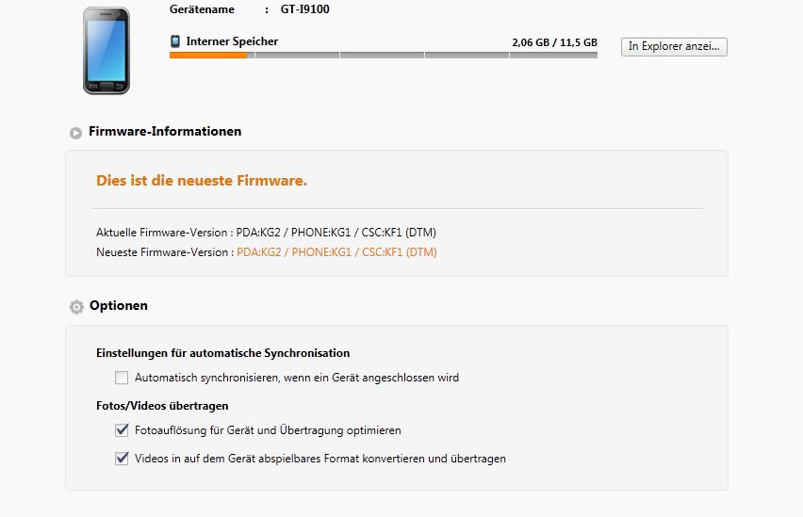Click the Automatisch synchronisieren option text

click(x=297, y=378)
